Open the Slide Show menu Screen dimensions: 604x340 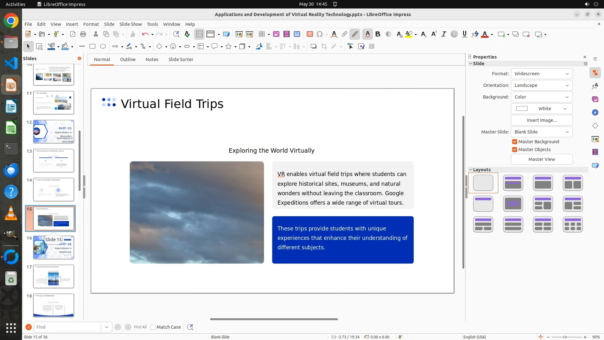pos(131,24)
